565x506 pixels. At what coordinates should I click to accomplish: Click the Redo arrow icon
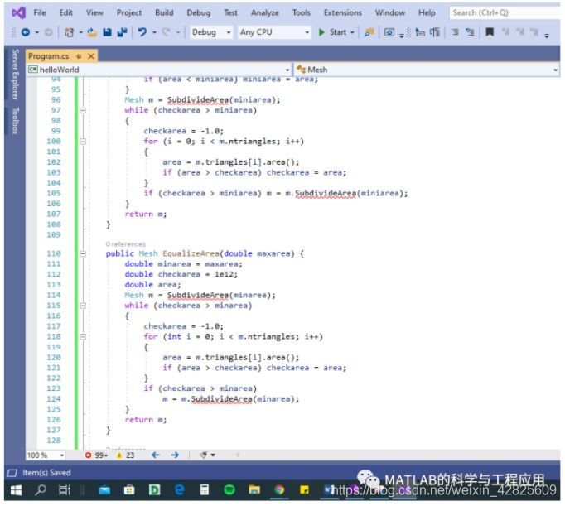(166, 32)
